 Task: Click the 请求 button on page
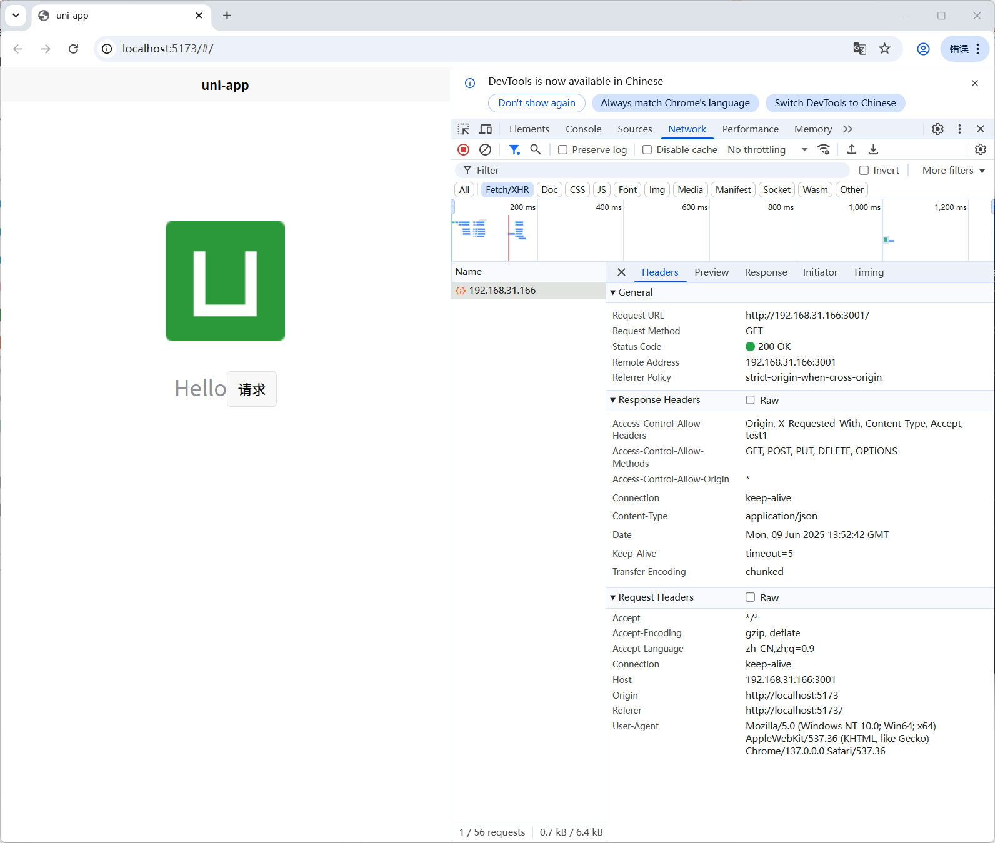pyautogui.click(x=252, y=389)
